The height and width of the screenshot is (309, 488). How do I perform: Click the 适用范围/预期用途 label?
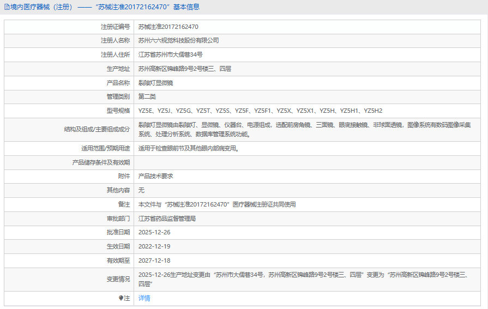coord(105,148)
